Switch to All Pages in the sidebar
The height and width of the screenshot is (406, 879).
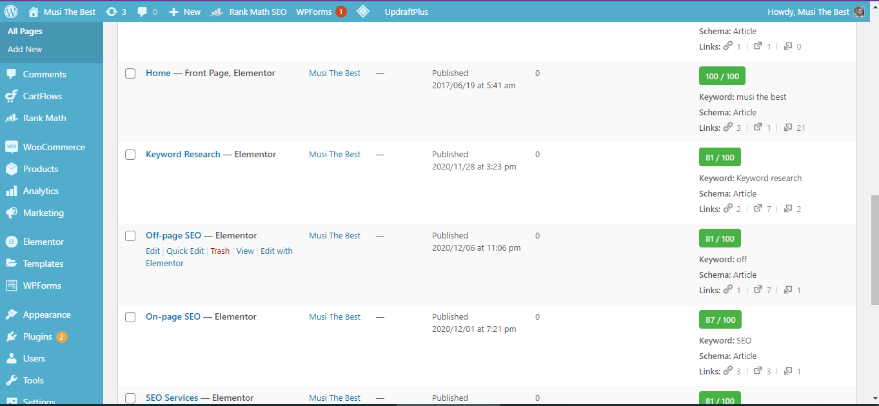click(x=25, y=30)
